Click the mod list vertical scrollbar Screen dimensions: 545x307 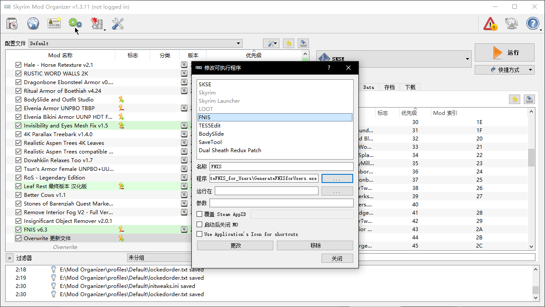click(305, 152)
